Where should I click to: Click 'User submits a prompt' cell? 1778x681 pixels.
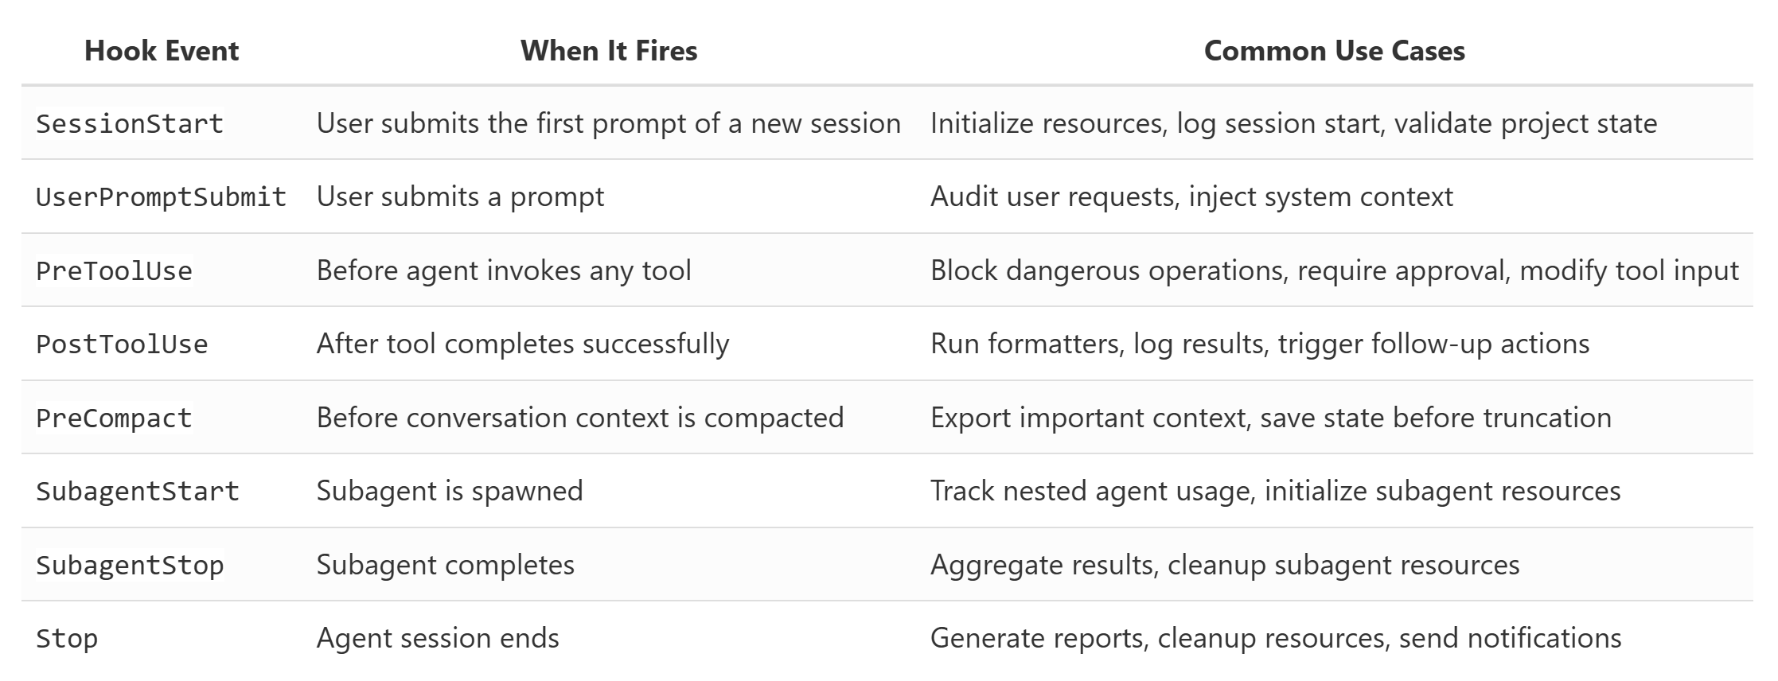(x=460, y=197)
